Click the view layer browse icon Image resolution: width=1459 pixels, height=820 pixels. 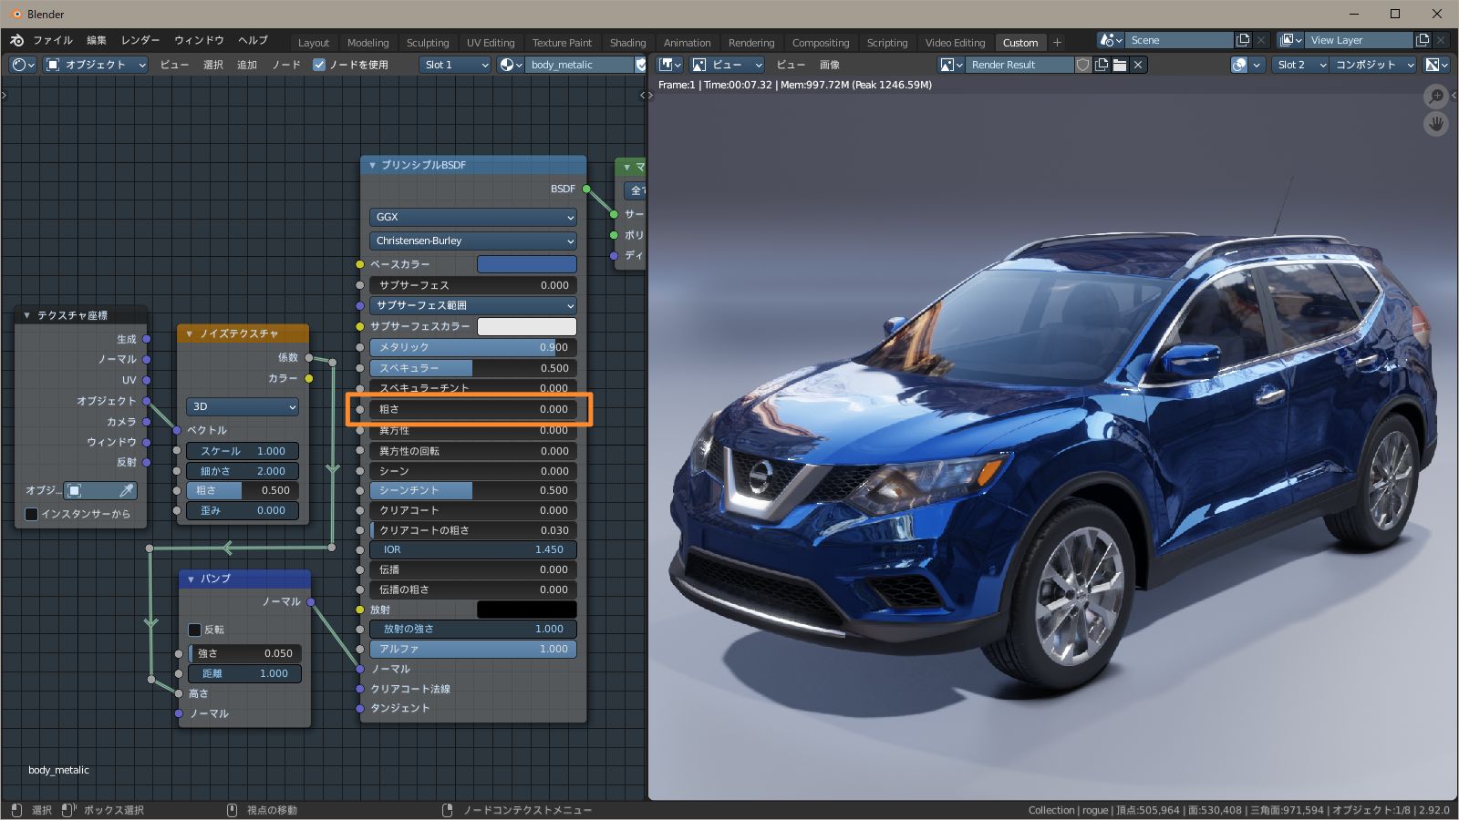tap(1290, 40)
